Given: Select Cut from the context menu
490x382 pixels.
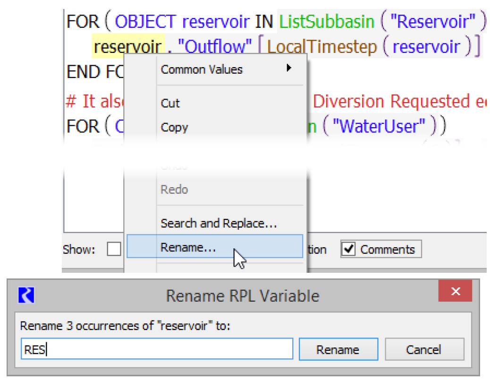Looking at the screenshot, I should pyautogui.click(x=170, y=103).
